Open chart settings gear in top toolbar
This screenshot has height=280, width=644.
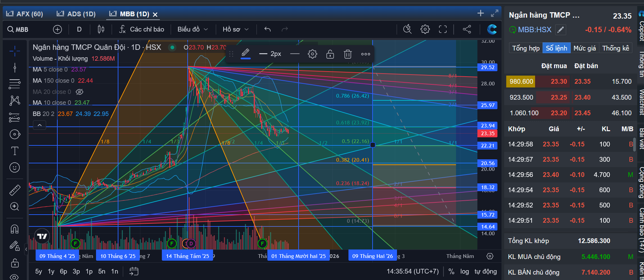[x=425, y=29]
